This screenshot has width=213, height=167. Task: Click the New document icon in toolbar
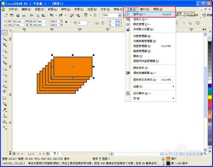tap(6, 15)
